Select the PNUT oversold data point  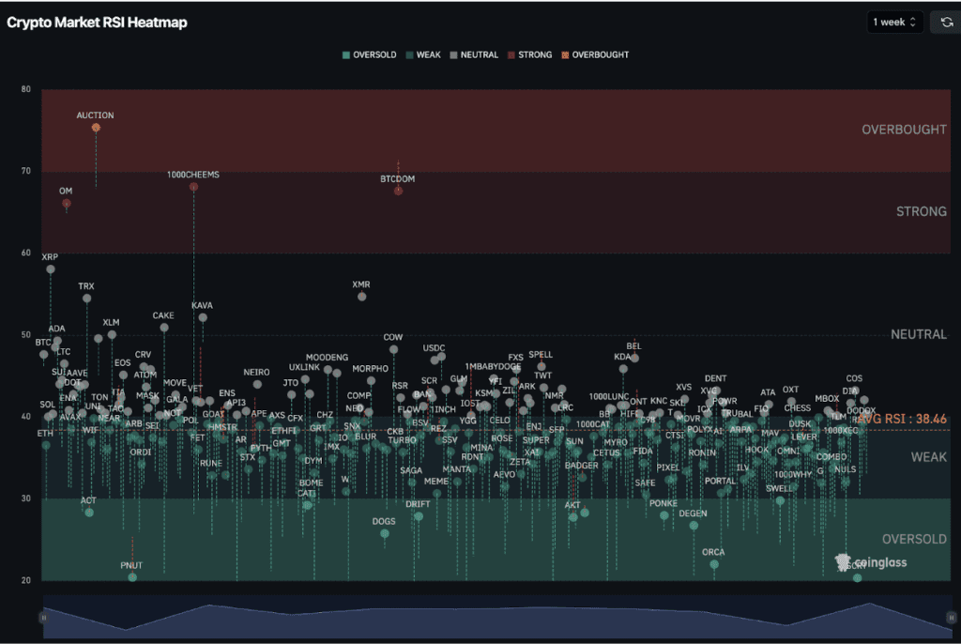pyautogui.click(x=132, y=577)
